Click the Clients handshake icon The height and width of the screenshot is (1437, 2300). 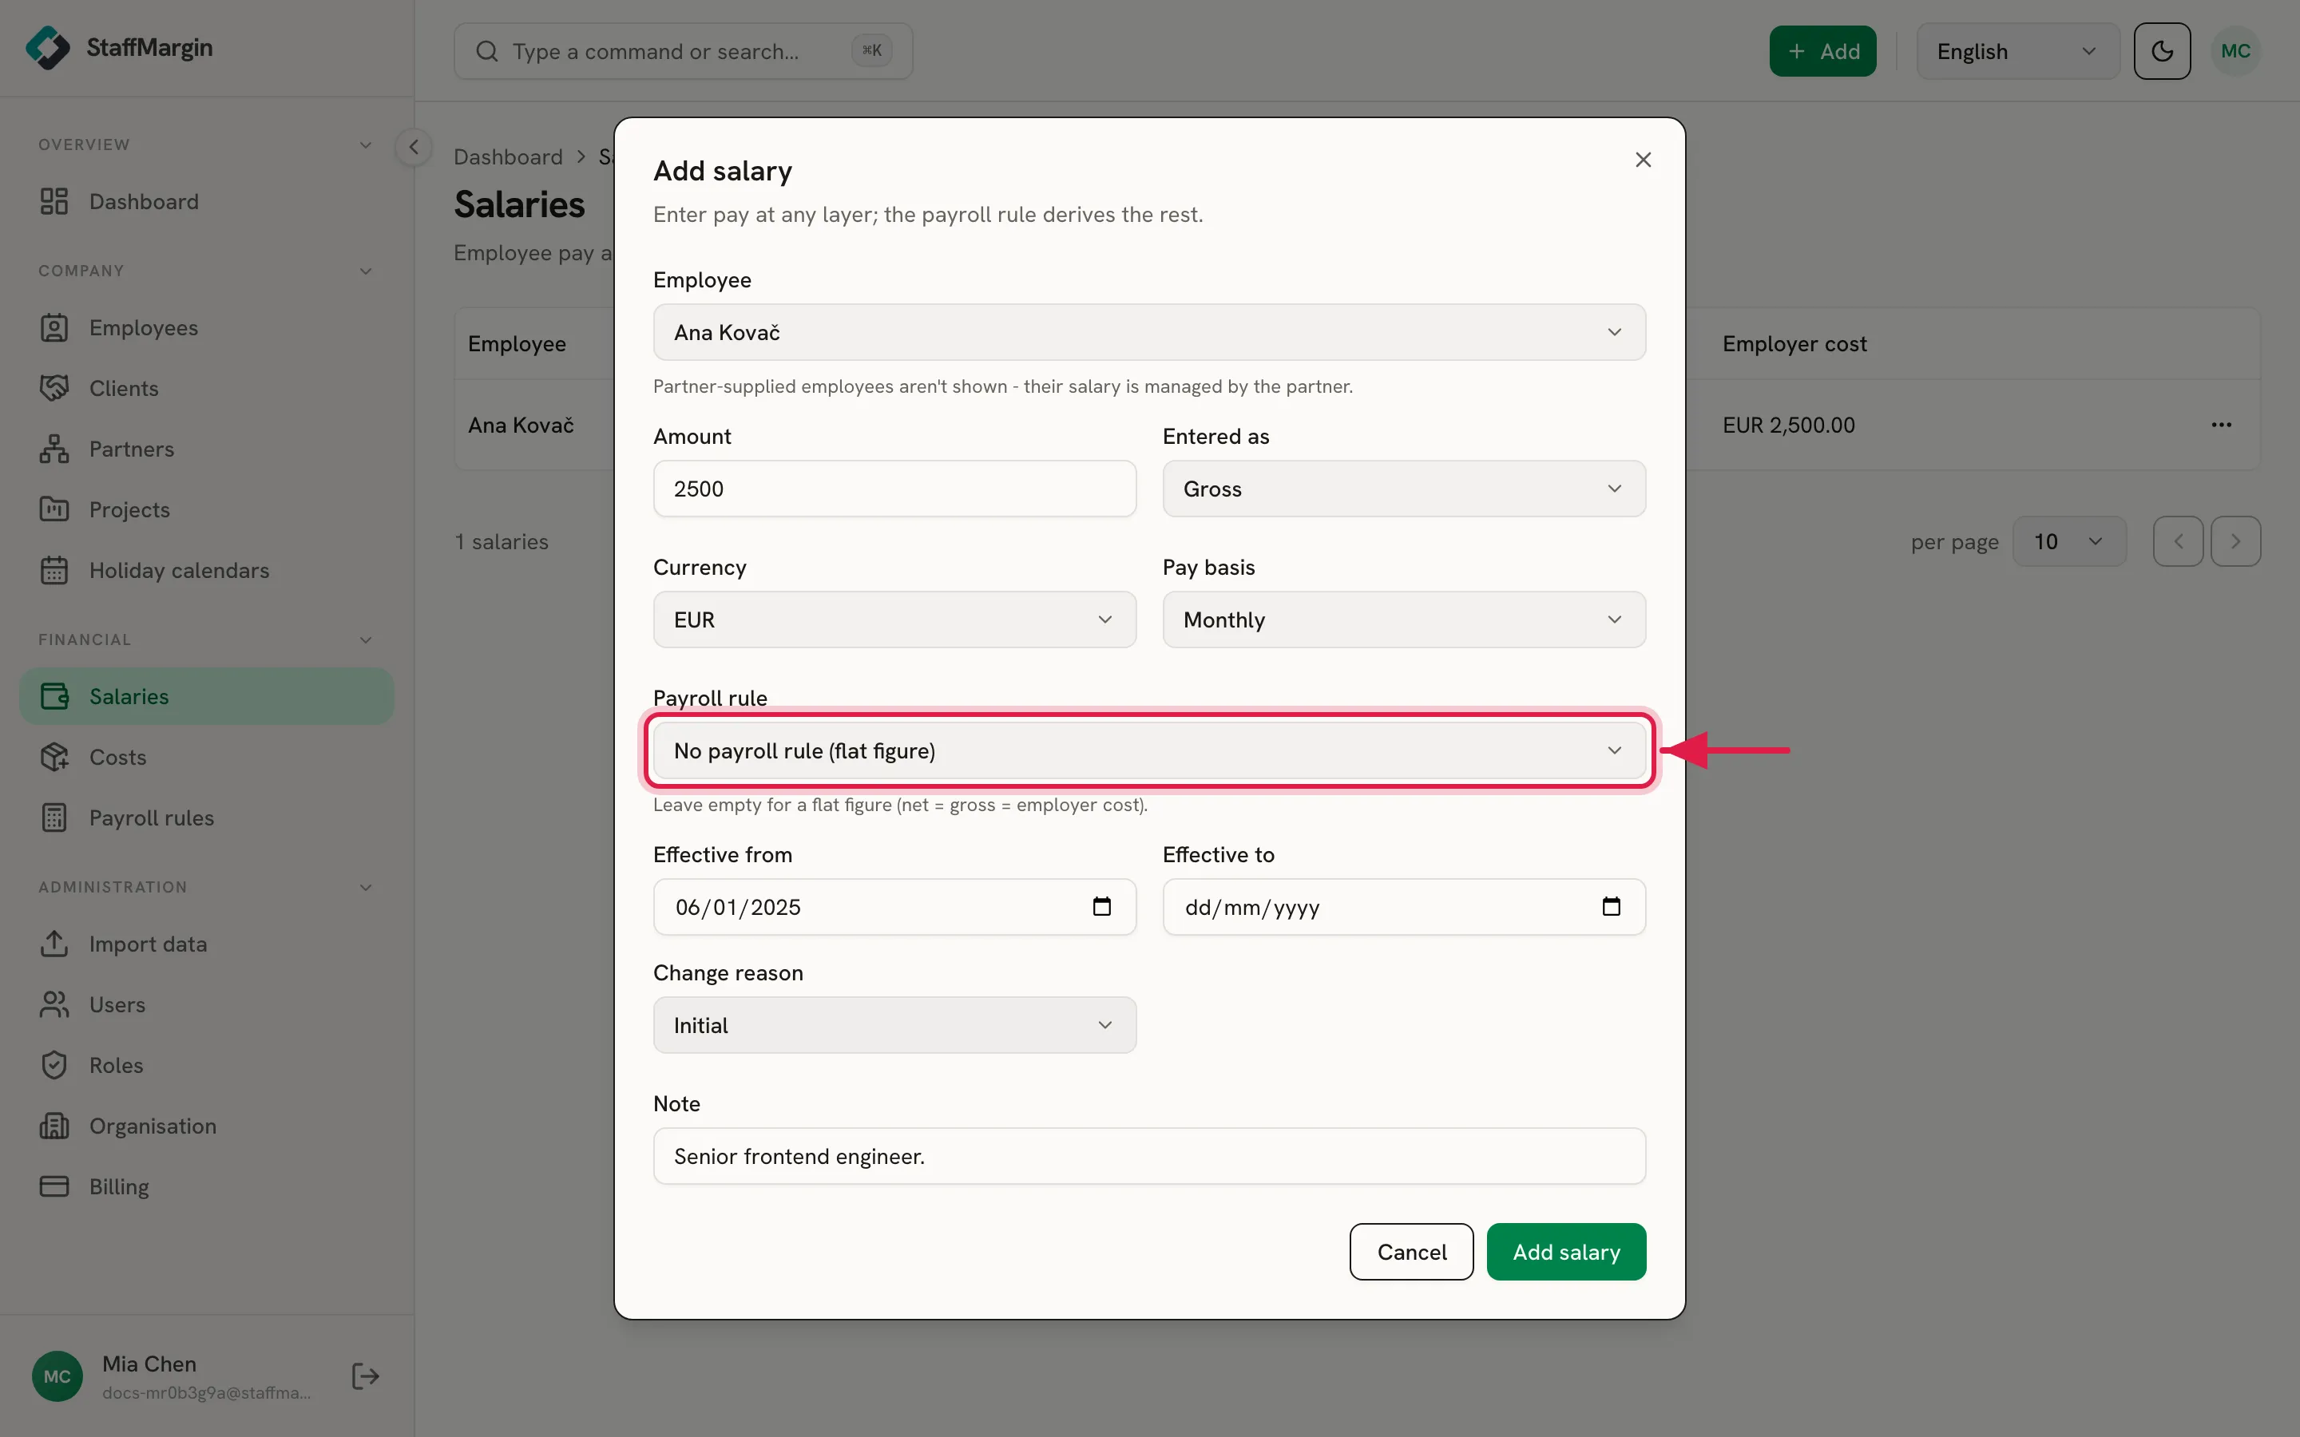54,389
